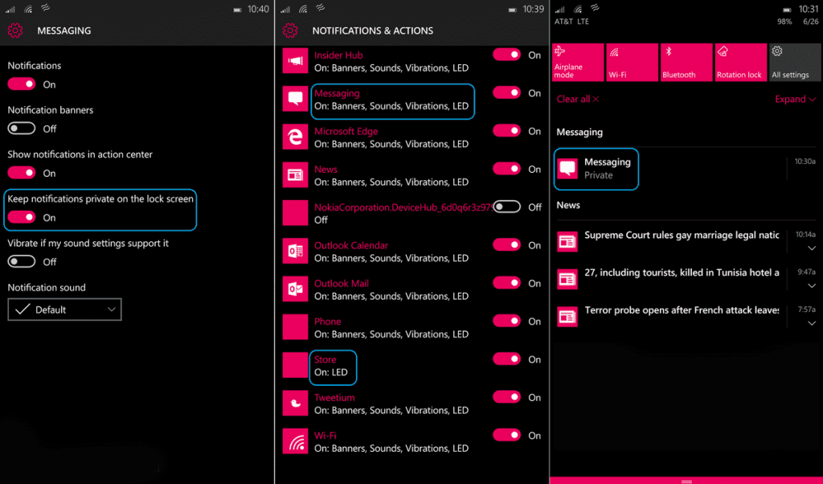Open the Outlook Mail app icon
This screenshot has width=823, height=484.
click(295, 289)
